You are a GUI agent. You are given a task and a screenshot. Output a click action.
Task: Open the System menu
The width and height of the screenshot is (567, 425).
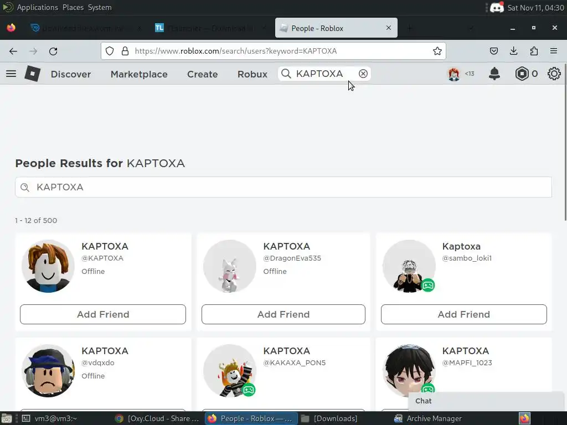click(x=100, y=7)
